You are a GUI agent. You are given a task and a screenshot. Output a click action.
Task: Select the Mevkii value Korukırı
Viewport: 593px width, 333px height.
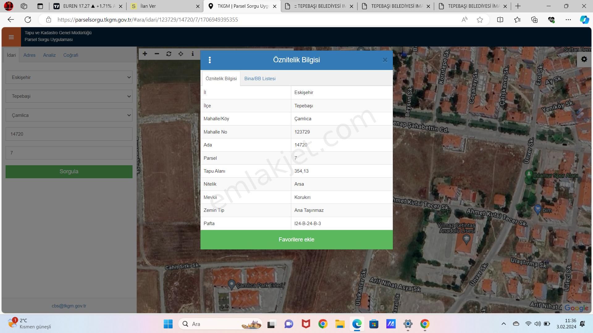[302, 197]
